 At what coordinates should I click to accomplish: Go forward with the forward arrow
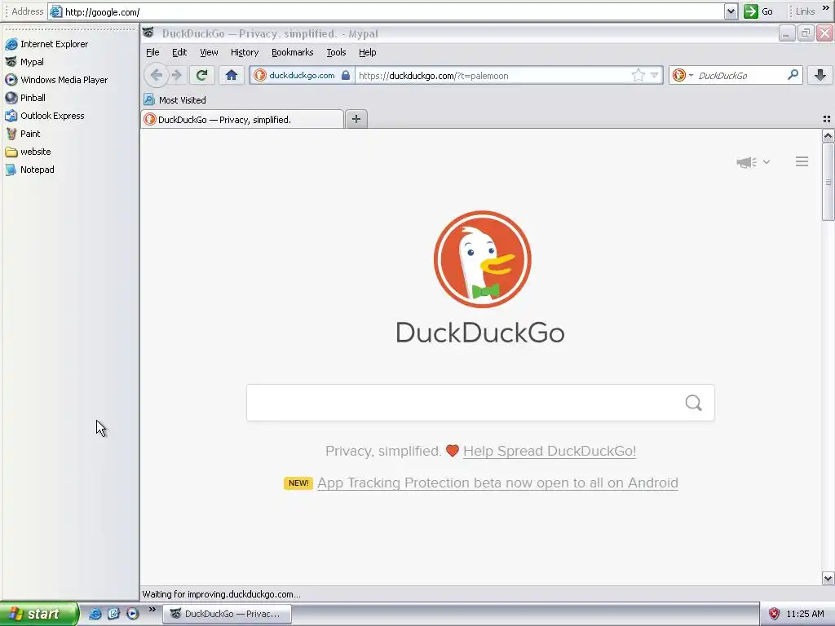(177, 75)
